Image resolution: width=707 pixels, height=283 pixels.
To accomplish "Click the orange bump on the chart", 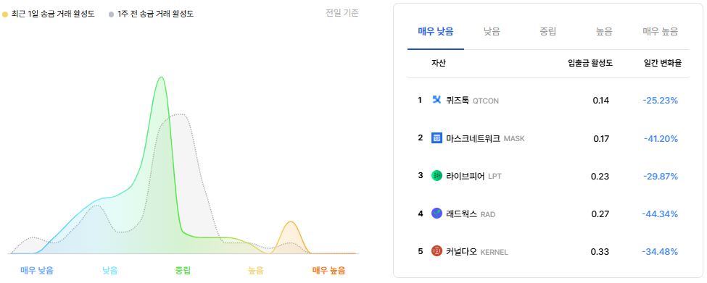I will coord(292,223).
